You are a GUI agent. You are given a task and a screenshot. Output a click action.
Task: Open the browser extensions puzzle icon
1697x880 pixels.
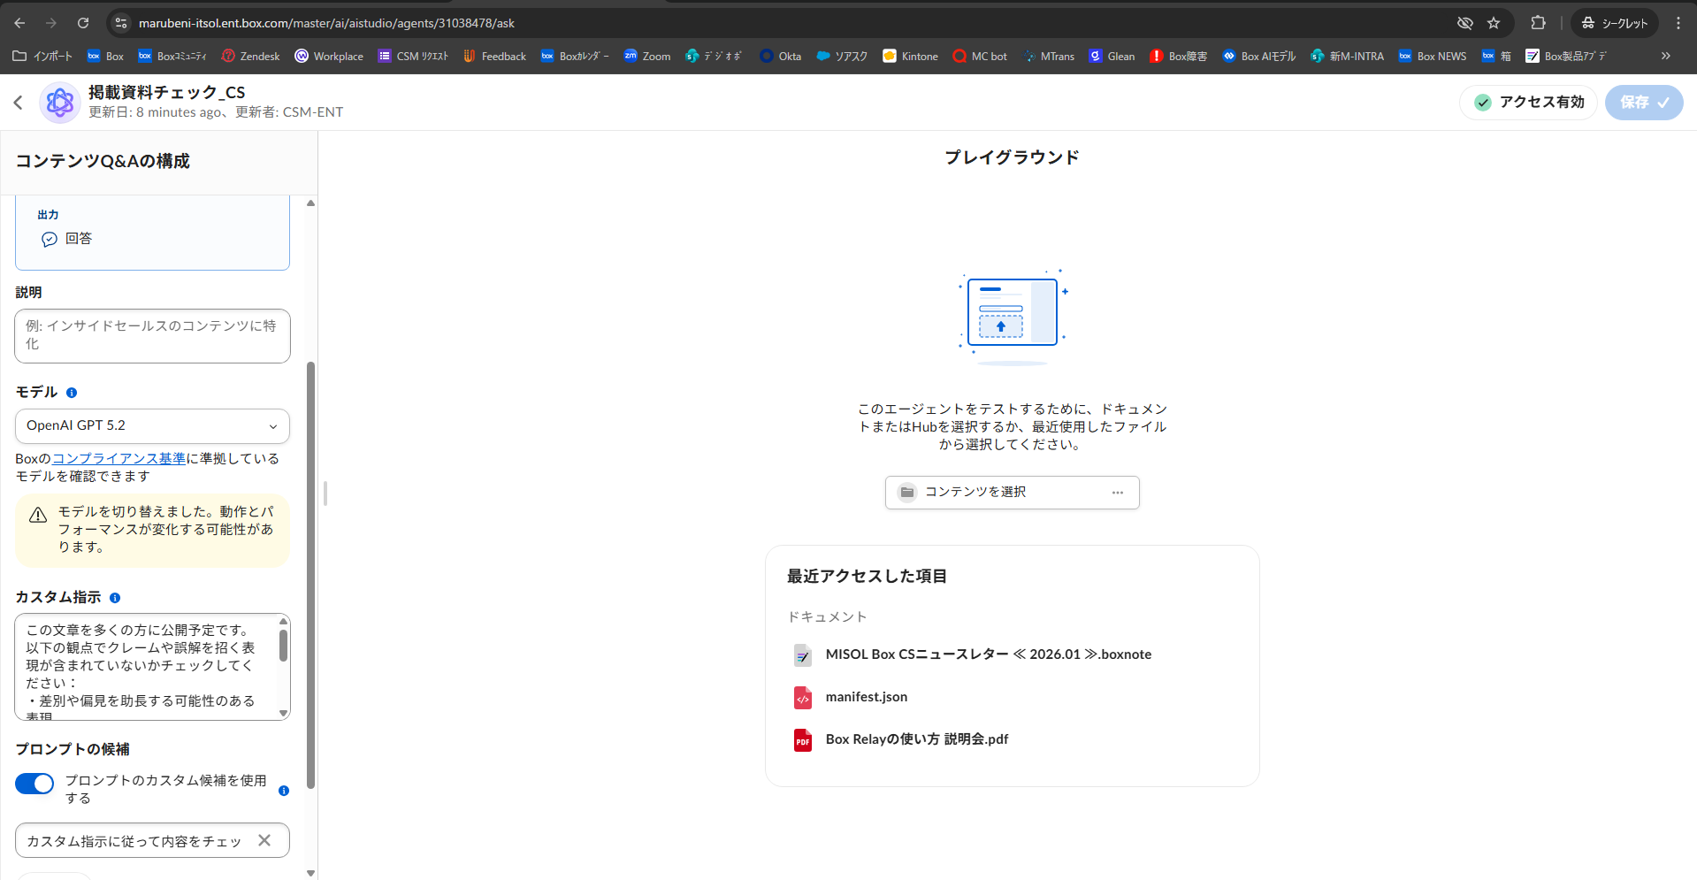pyautogui.click(x=1538, y=23)
